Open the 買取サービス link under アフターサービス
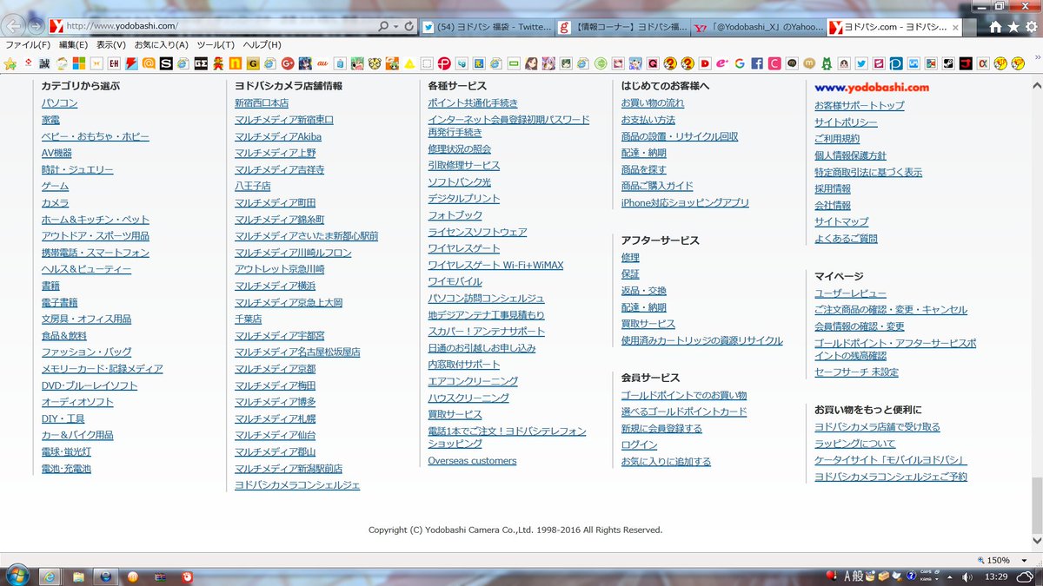 coord(648,324)
